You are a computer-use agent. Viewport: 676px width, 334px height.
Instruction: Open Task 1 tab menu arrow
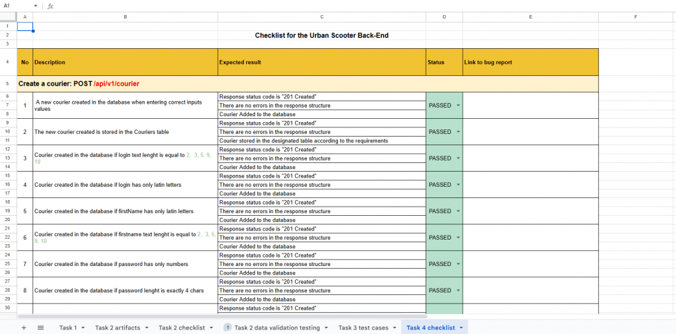[x=83, y=327]
